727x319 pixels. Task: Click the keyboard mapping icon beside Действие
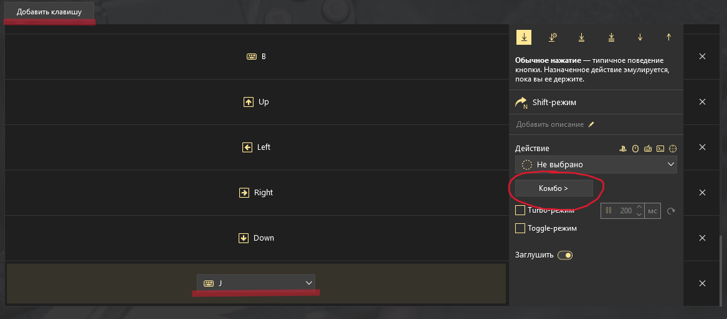click(648, 149)
